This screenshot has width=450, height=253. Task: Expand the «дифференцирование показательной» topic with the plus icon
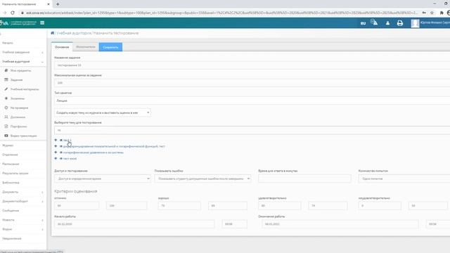tap(56, 146)
